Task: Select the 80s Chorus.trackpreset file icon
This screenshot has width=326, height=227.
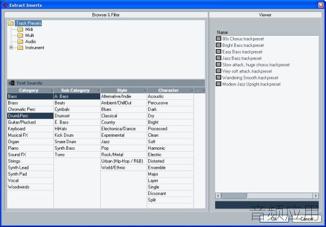Action: [218, 39]
